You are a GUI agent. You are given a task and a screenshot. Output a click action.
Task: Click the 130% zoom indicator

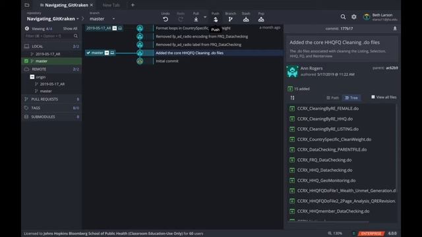pos(335,234)
